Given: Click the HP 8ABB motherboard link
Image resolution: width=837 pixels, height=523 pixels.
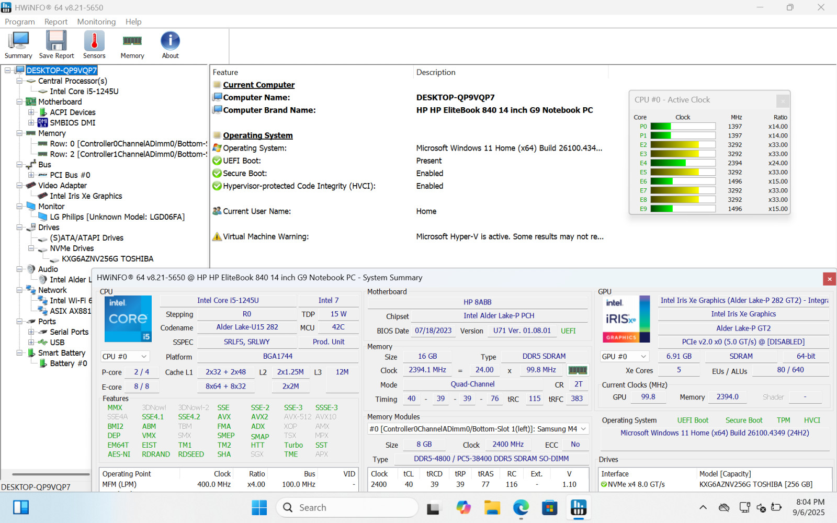Looking at the screenshot, I should coord(478,302).
